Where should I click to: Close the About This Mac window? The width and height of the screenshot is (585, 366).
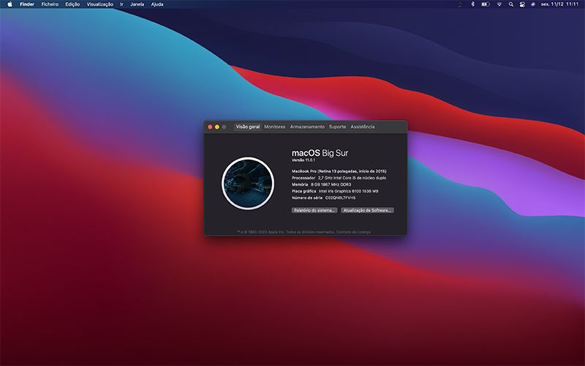point(210,127)
